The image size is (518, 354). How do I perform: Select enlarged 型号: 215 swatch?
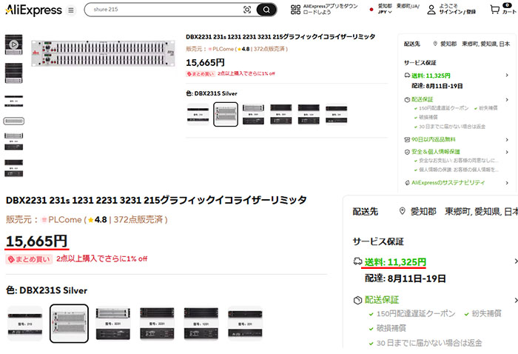click(x=25, y=324)
